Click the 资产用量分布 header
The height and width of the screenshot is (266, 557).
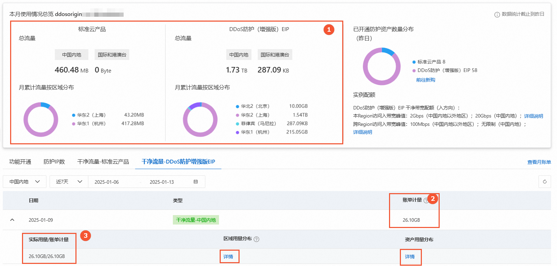419,240
